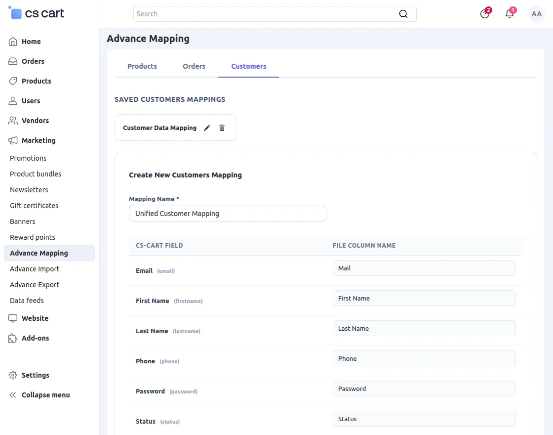Viewport: 553px width, 435px height.
Task: Edit the Customer Data Mapping pencil icon
Action: click(207, 128)
